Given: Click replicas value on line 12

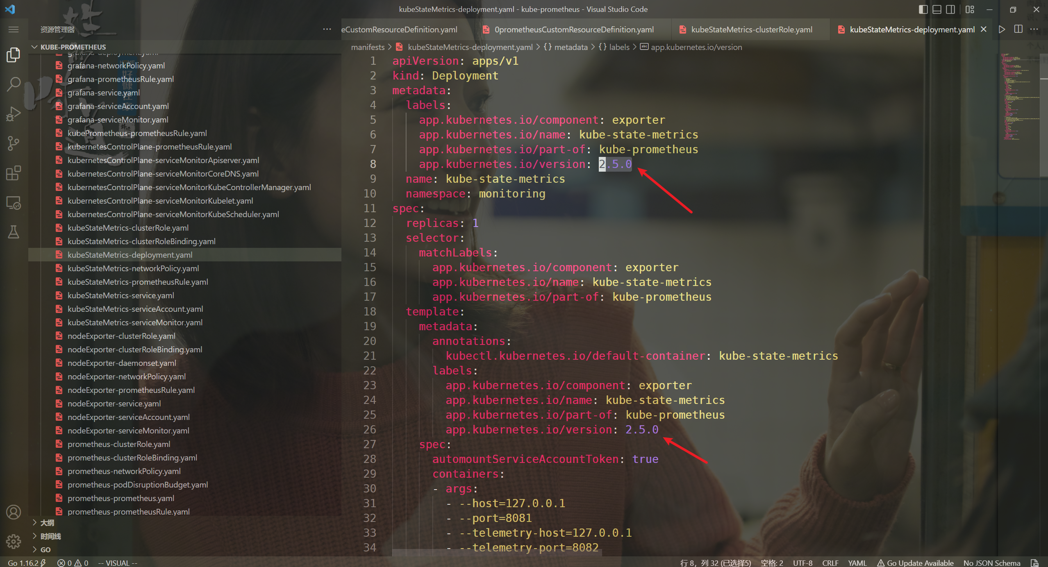Looking at the screenshot, I should coord(475,223).
